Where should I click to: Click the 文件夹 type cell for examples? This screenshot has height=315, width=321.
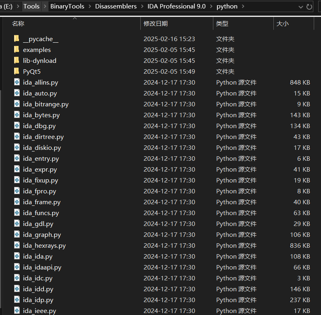click(x=225, y=50)
